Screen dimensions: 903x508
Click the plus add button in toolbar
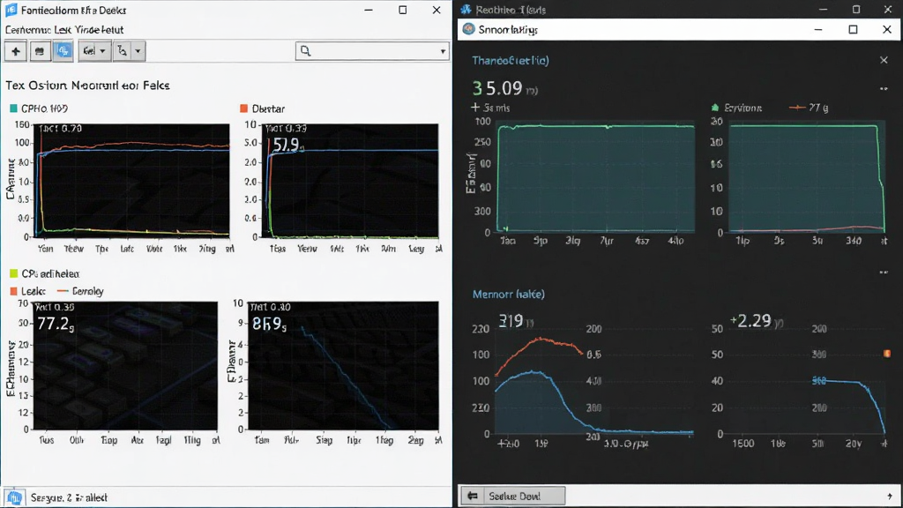coord(16,51)
